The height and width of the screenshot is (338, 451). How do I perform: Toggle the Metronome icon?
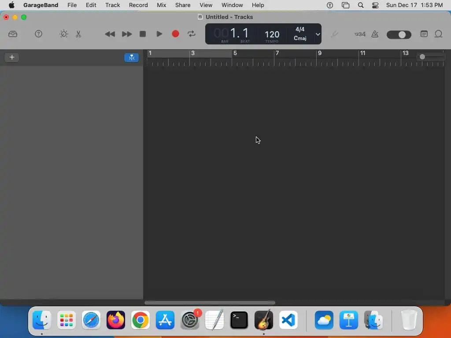(375, 34)
